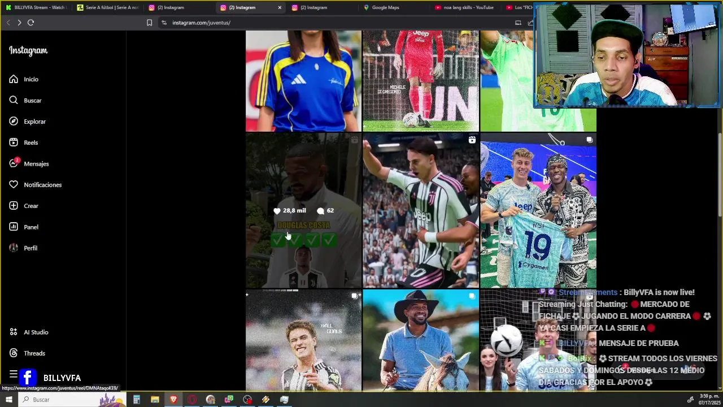Image resolution: width=723 pixels, height=407 pixels.
Task: Bookmark this page using the bookmark icon
Action: pos(149,23)
